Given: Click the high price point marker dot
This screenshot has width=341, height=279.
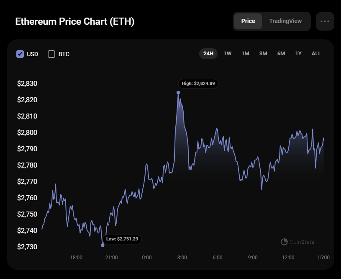Looking at the screenshot, I should point(178,93).
